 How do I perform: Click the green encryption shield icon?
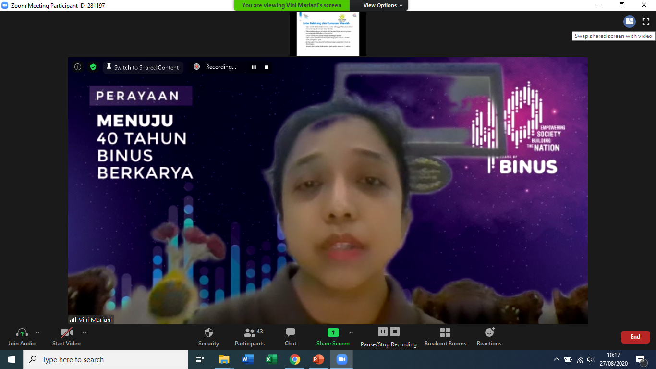[93, 67]
